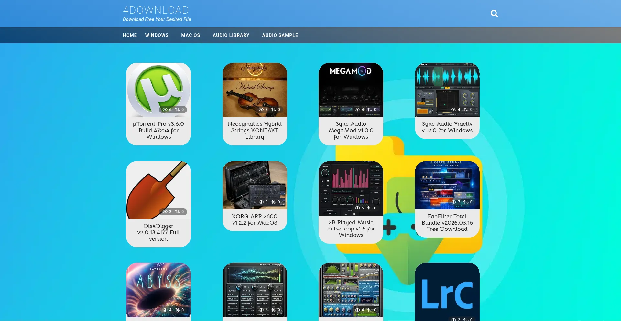621x321 pixels.
Task: Click download arrows icon on Fractiv card
Action: tap(466, 110)
